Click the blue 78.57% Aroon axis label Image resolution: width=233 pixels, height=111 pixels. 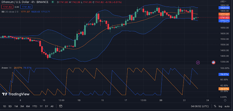[x=224, y=74]
